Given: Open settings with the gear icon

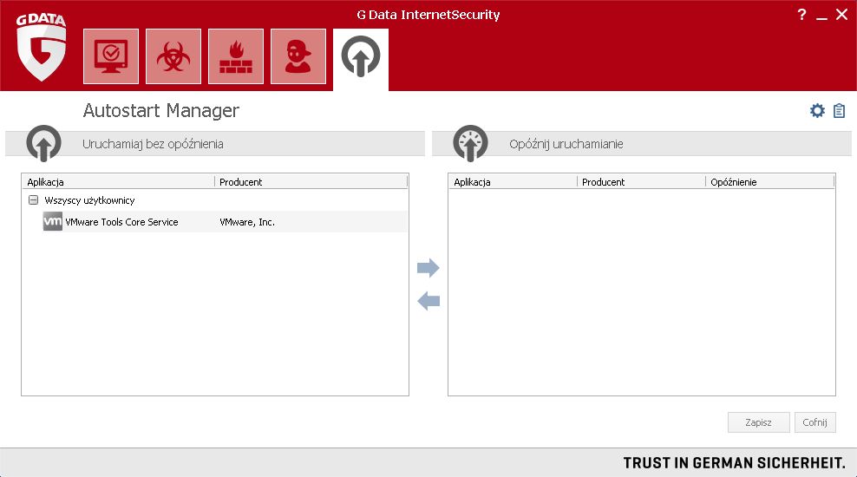Looking at the screenshot, I should 817,111.
